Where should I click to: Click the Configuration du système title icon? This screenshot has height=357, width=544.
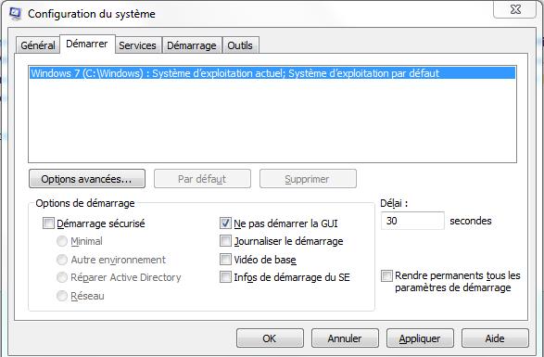click(15, 14)
